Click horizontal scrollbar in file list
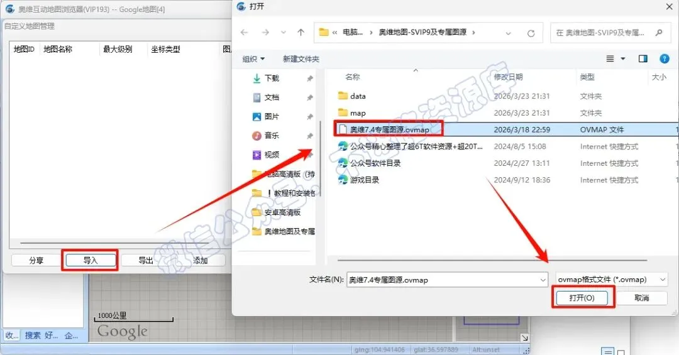The image size is (679, 355). [x=492, y=260]
